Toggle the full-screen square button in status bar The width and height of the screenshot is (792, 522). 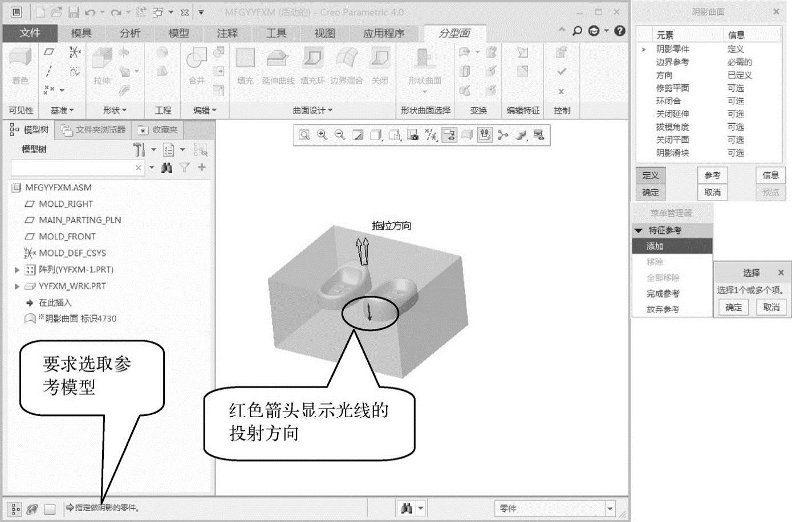tap(50, 508)
